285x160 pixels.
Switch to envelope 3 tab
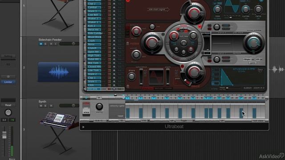pos(216,79)
